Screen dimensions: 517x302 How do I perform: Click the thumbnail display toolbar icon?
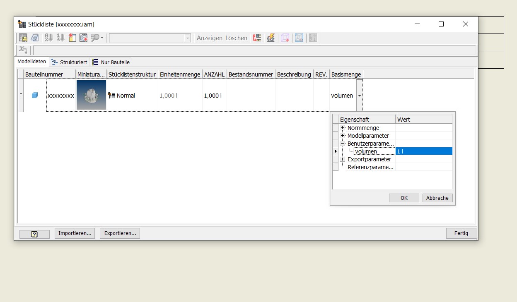[x=299, y=38]
